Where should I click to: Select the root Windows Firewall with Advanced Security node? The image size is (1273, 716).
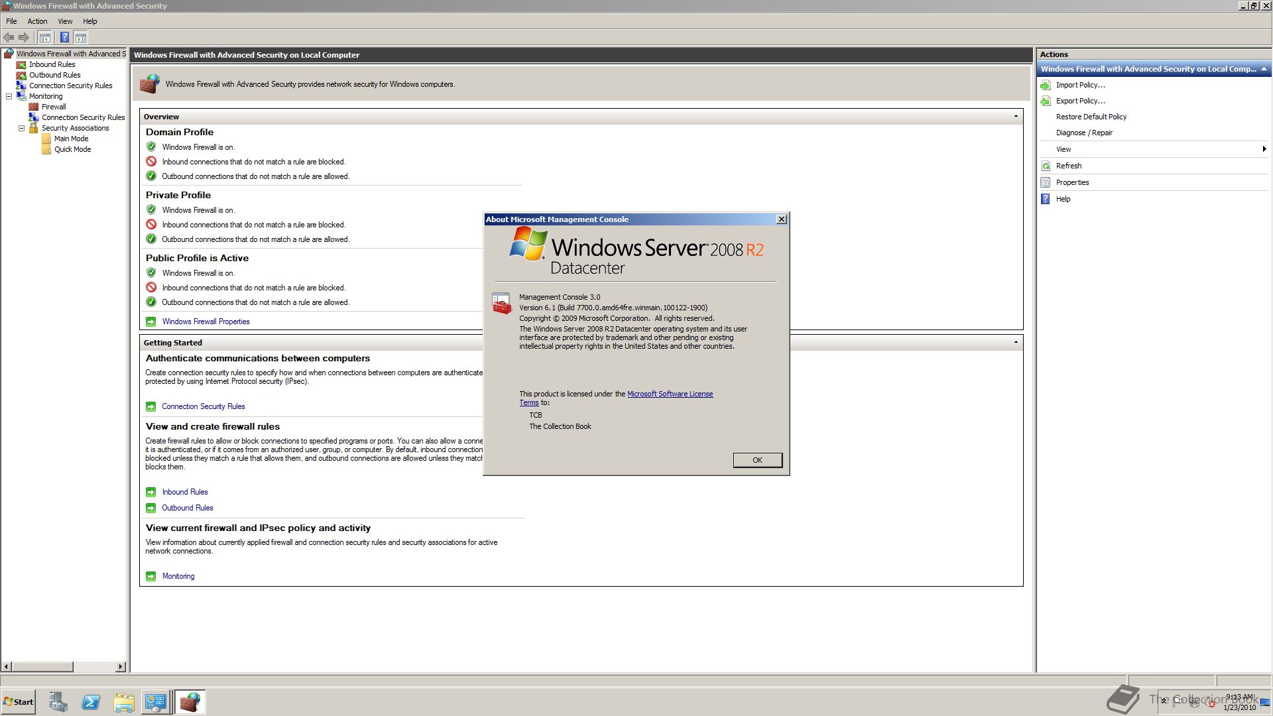coord(70,54)
